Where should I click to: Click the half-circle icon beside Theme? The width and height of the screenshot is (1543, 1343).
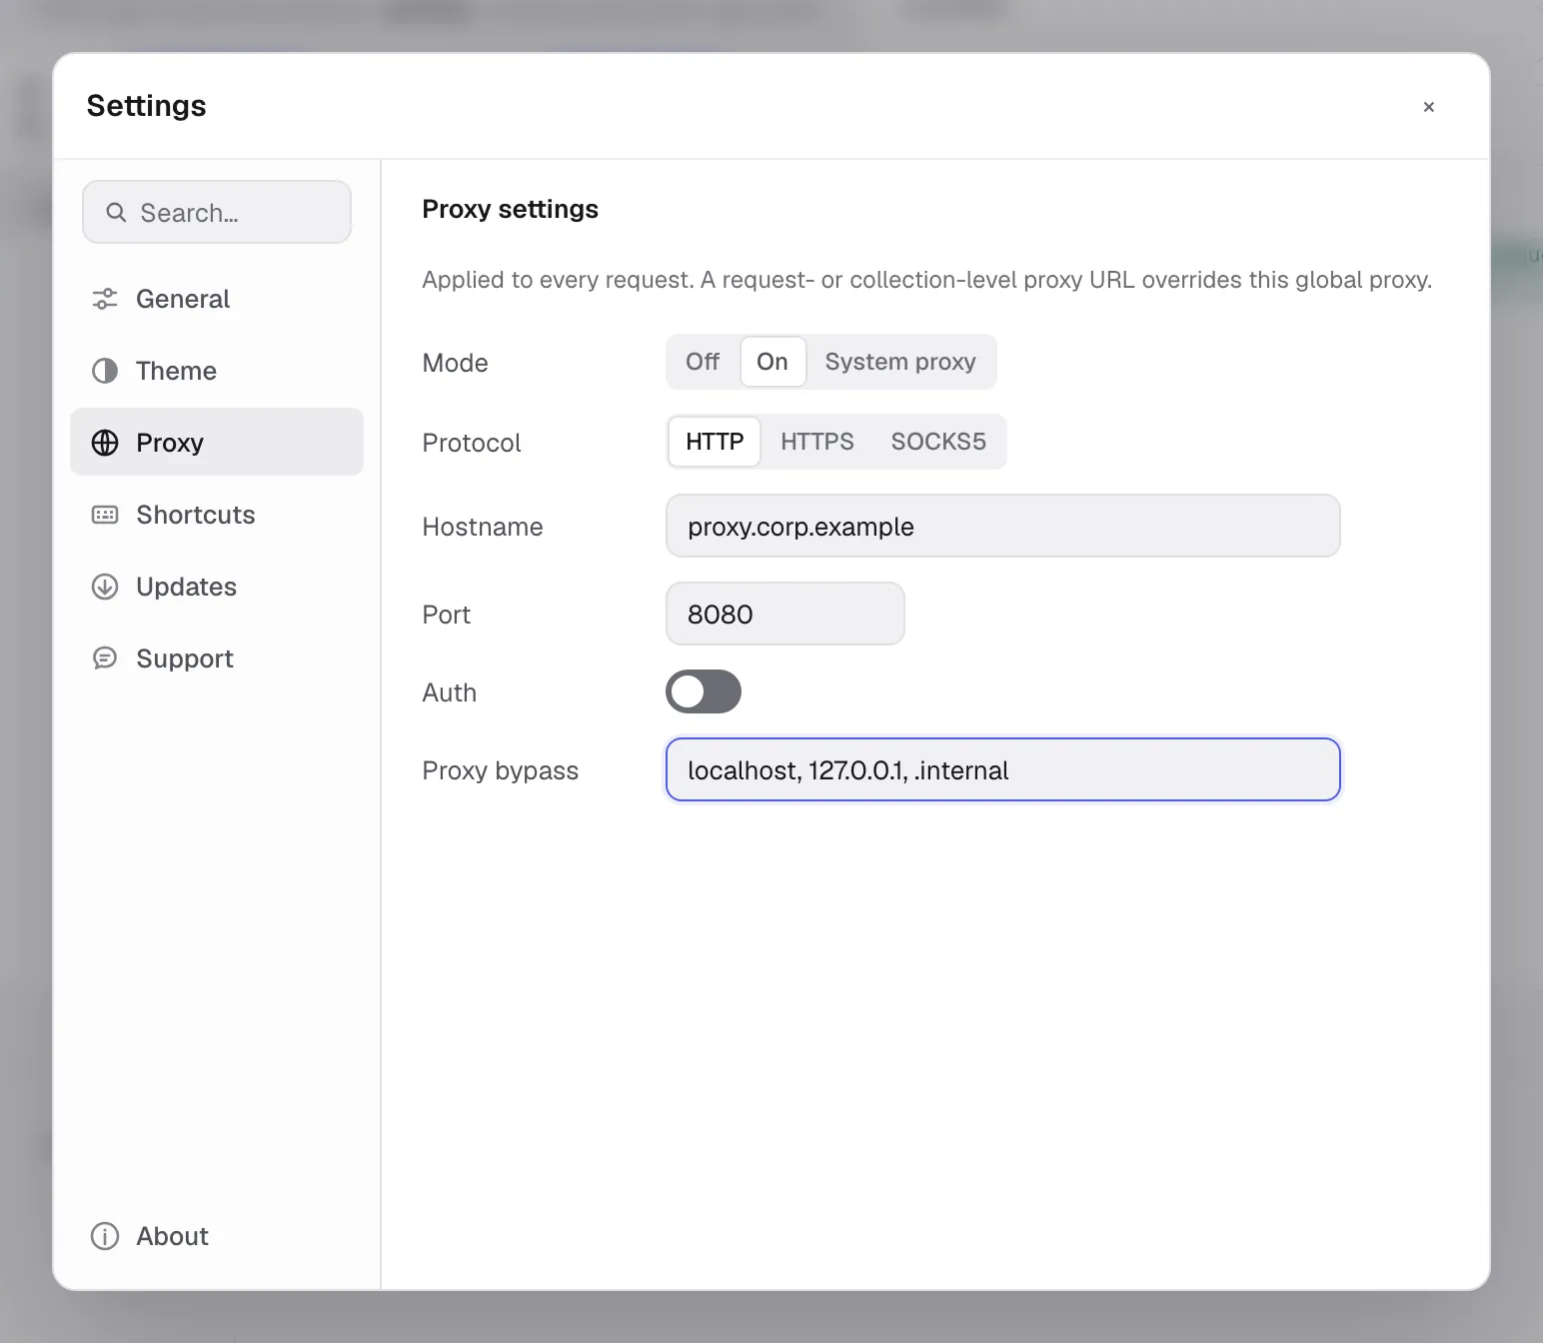point(105,371)
